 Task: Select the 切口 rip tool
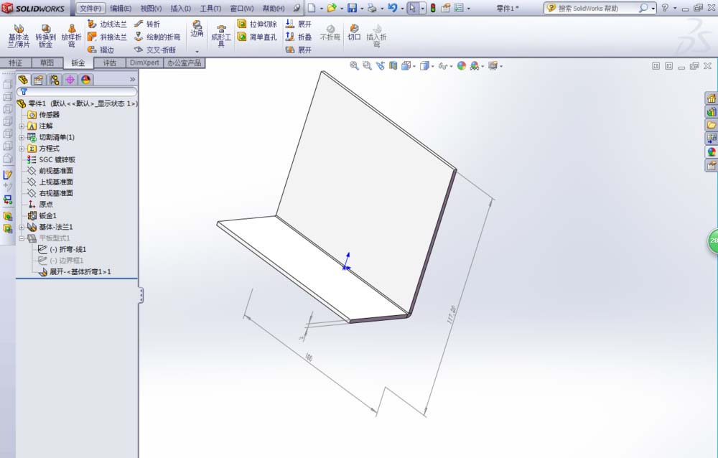353,32
